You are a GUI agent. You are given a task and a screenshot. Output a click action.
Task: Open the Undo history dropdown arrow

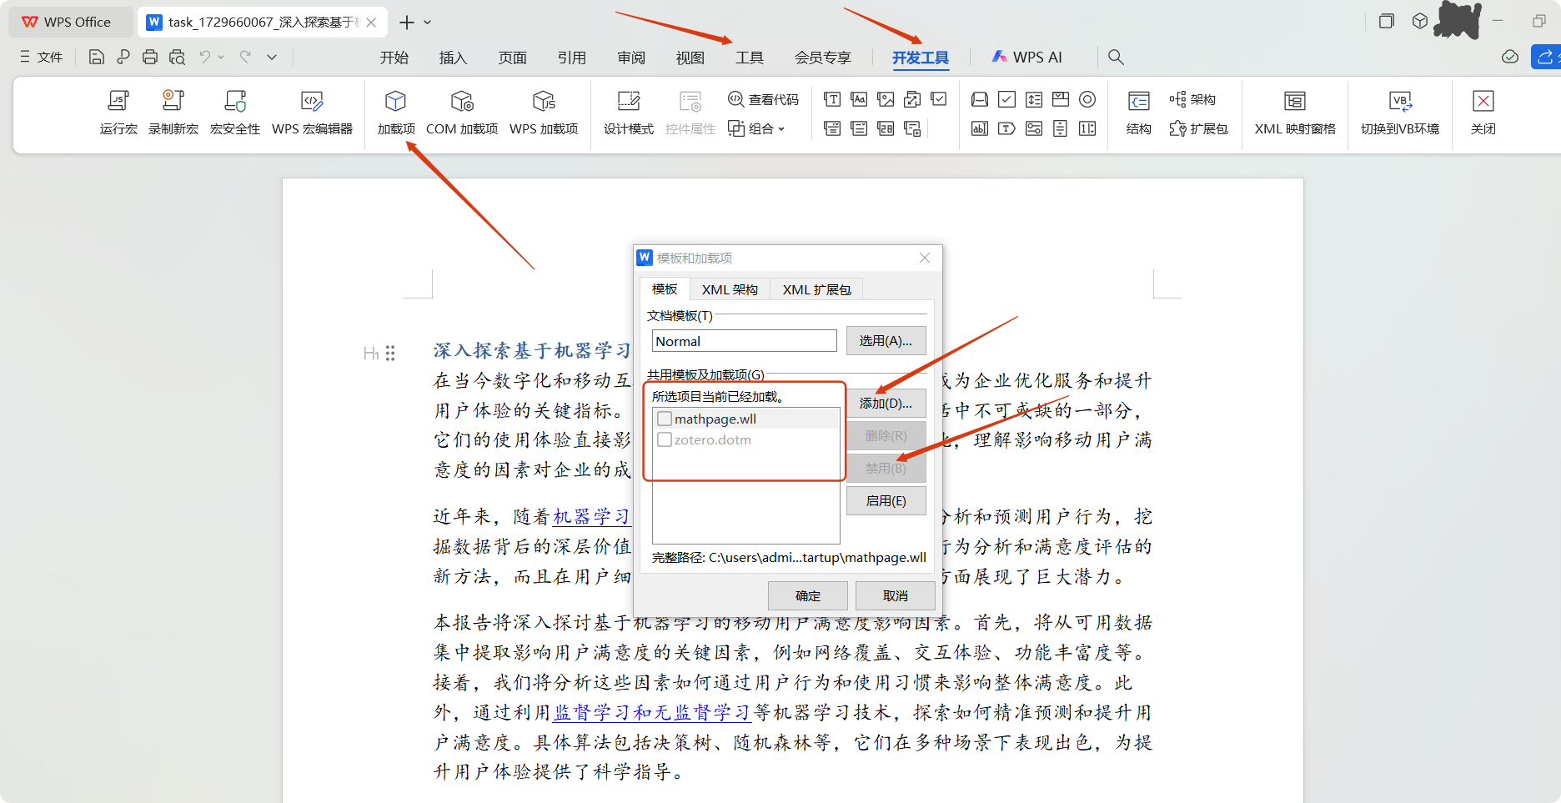point(221,57)
